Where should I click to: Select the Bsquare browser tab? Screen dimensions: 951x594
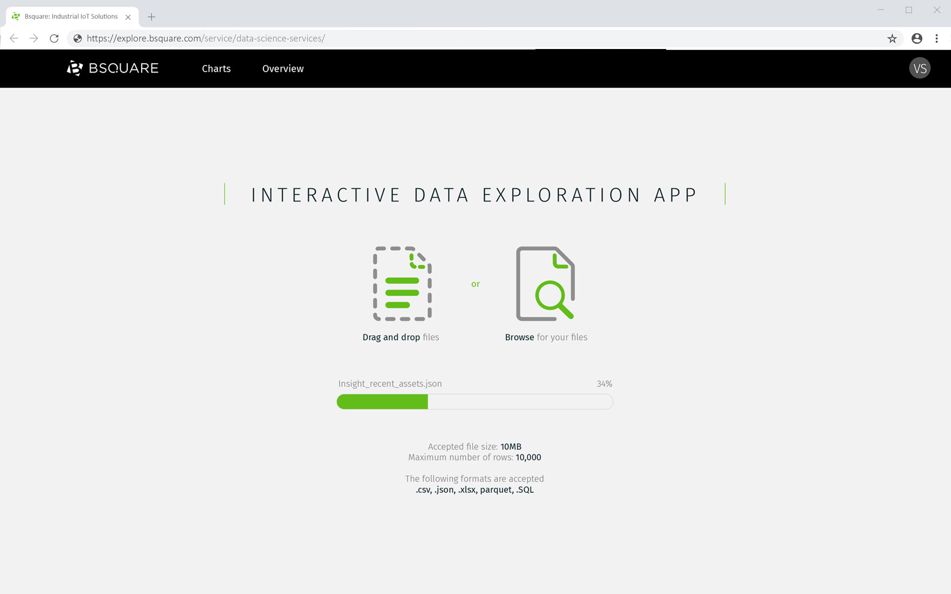(71, 16)
